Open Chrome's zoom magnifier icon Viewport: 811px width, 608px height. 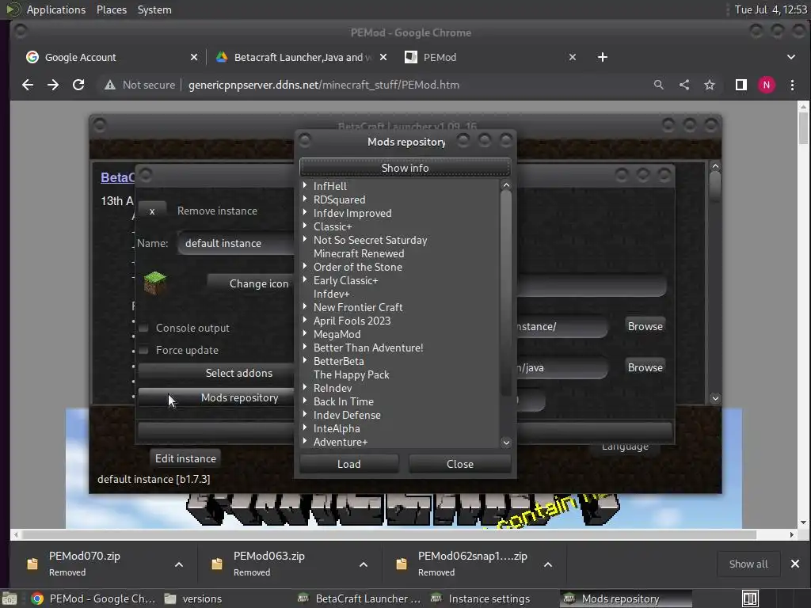point(658,85)
